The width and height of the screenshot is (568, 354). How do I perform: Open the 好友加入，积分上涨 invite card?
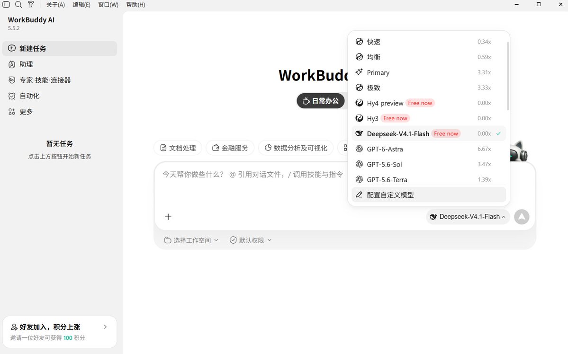pyautogui.click(x=60, y=332)
